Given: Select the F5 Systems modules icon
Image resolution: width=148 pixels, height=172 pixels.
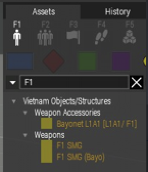Looking at the screenshot, I should click(x=129, y=37).
